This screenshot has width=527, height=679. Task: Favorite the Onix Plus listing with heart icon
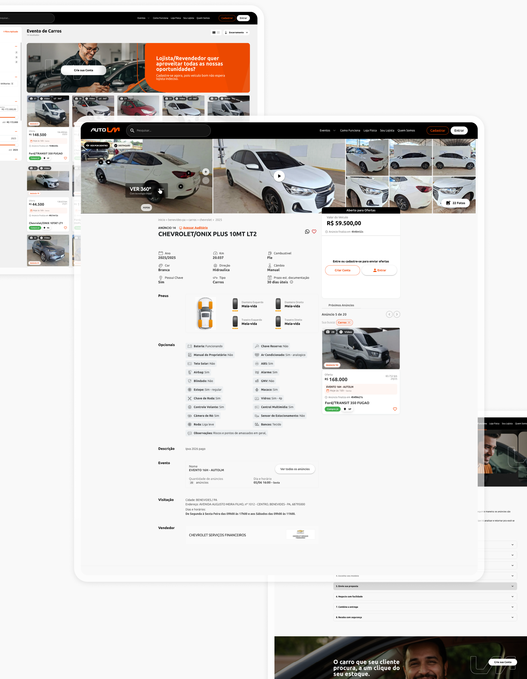pyautogui.click(x=314, y=232)
